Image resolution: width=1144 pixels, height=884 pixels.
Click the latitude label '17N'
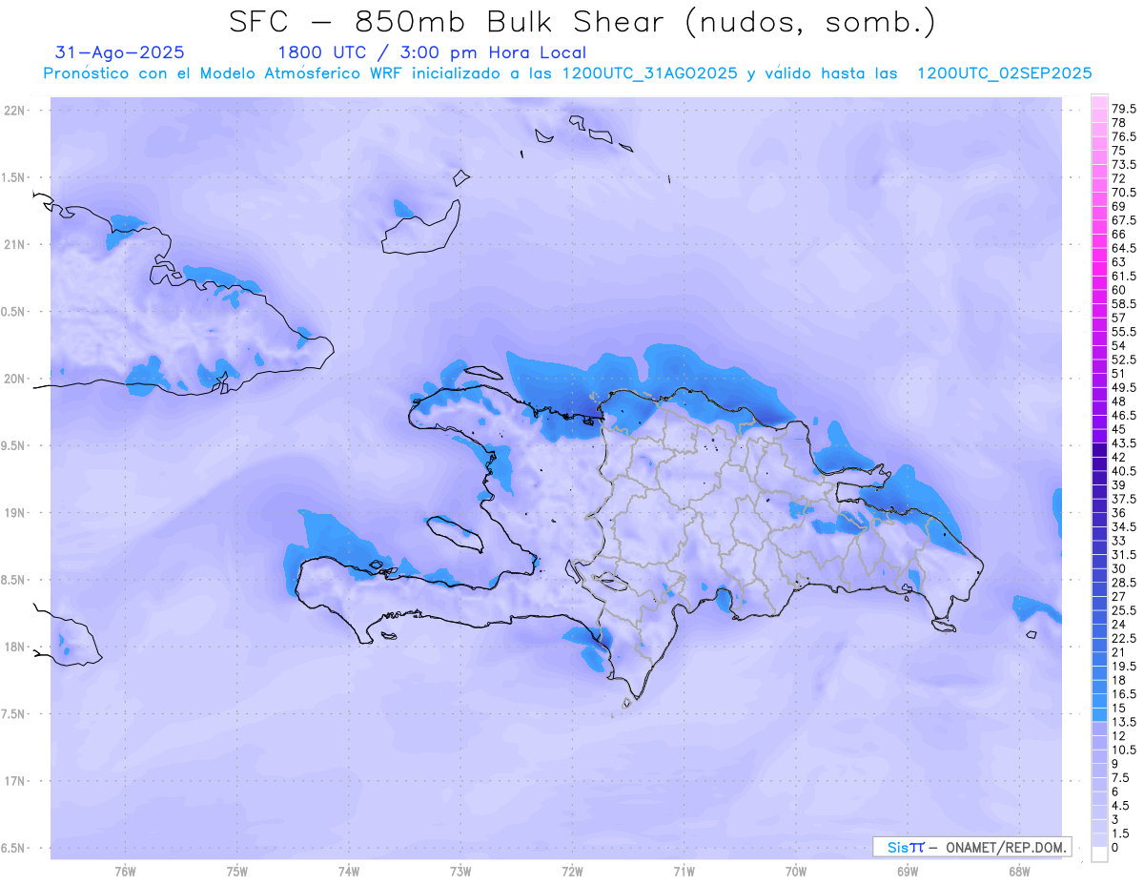(16, 781)
